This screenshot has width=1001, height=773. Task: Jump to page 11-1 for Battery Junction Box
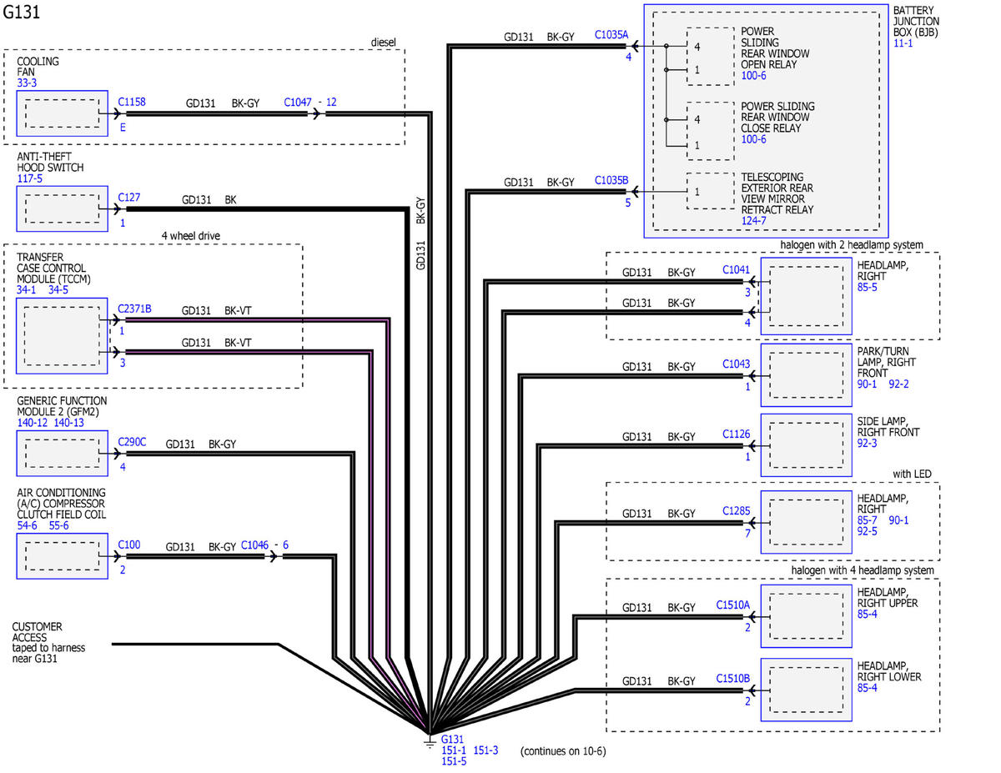[903, 43]
